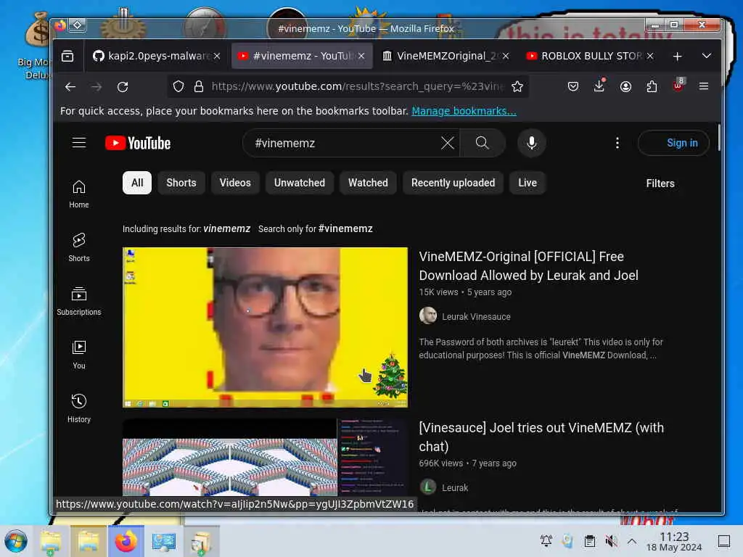Clear the YouTube search query

pyautogui.click(x=447, y=143)
